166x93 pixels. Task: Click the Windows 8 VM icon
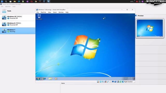point(4,24)
